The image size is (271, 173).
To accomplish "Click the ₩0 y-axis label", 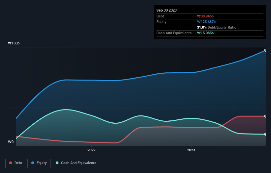I will [x=11, y=142].
